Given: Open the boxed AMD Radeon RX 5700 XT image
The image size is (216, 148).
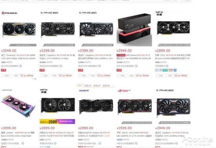Looking at the screenshot, I should point(134,30).
